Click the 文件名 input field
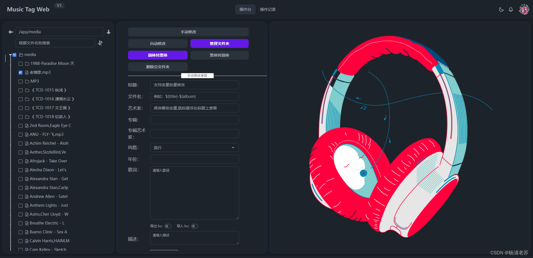The width and height of the screenshot is (533, 258). coord(194,96)
